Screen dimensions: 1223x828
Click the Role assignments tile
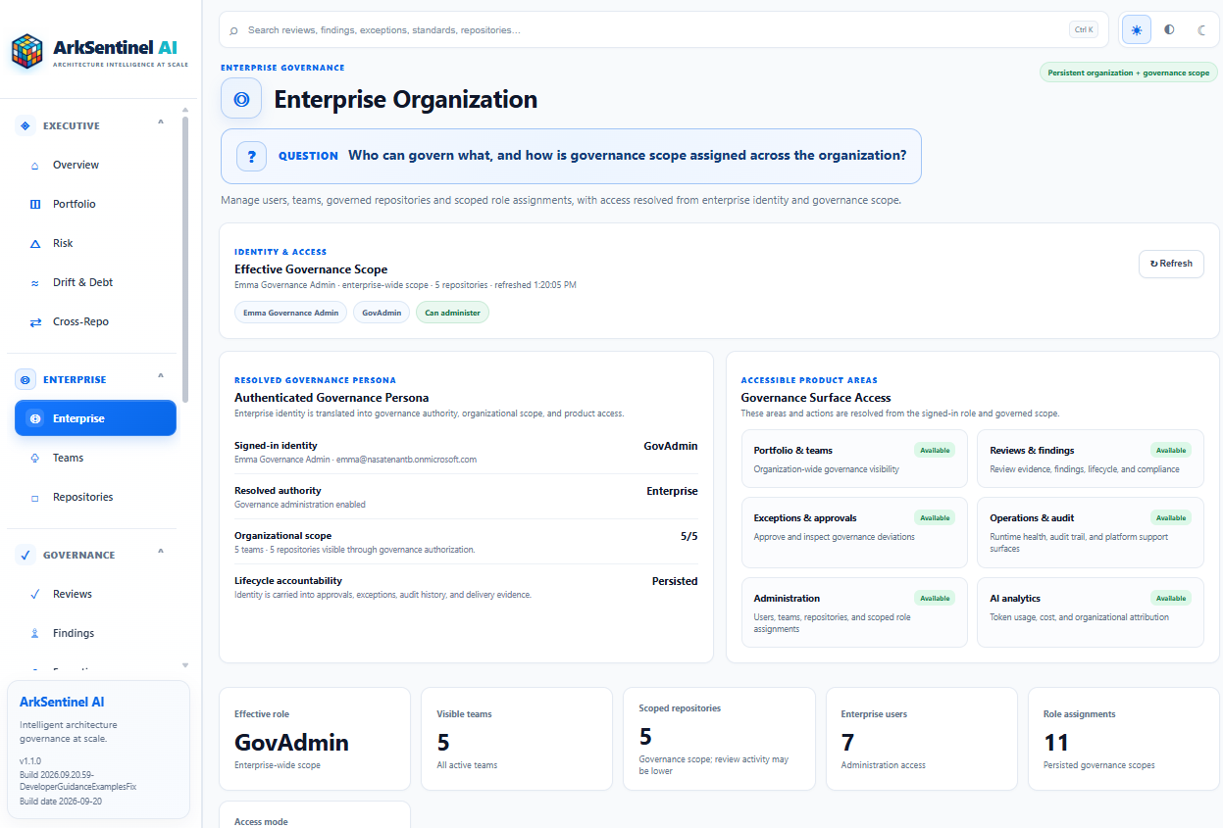1124,739
